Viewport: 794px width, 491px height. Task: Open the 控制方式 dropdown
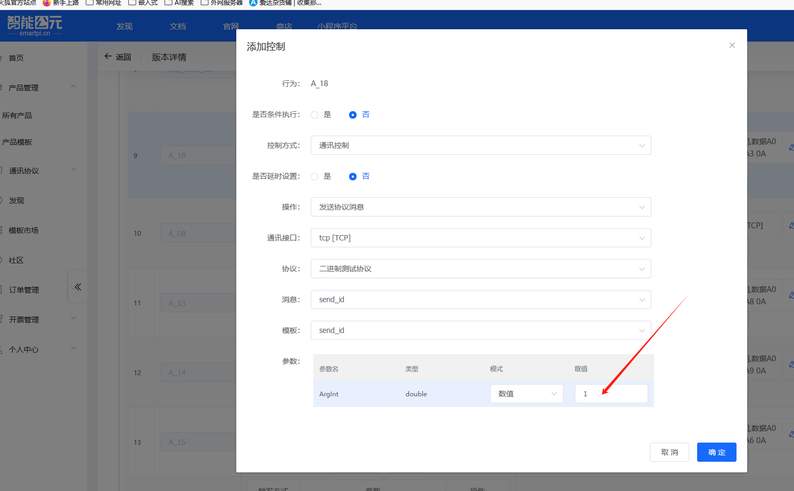pos(481,145)
